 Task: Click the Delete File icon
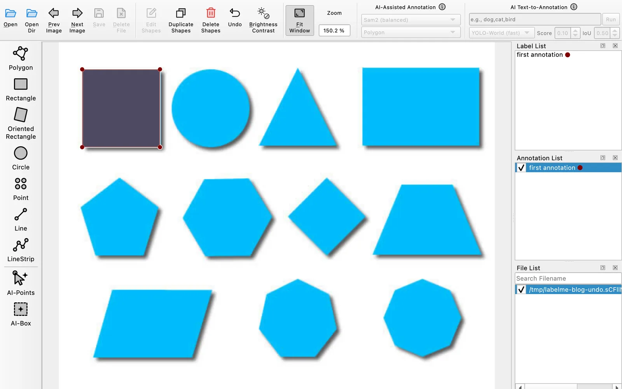pyautogui.click(x=121, y=14)
